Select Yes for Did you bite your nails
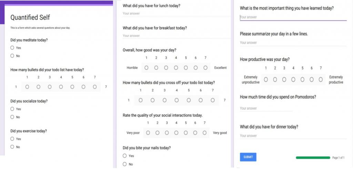Viewport: 353px width, 169px height. [x=125, y=156]
